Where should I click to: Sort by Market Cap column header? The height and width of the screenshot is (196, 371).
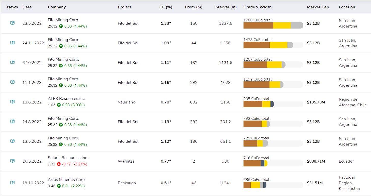318,7
